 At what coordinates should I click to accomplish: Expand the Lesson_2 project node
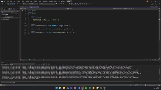(x=2, y=19)
